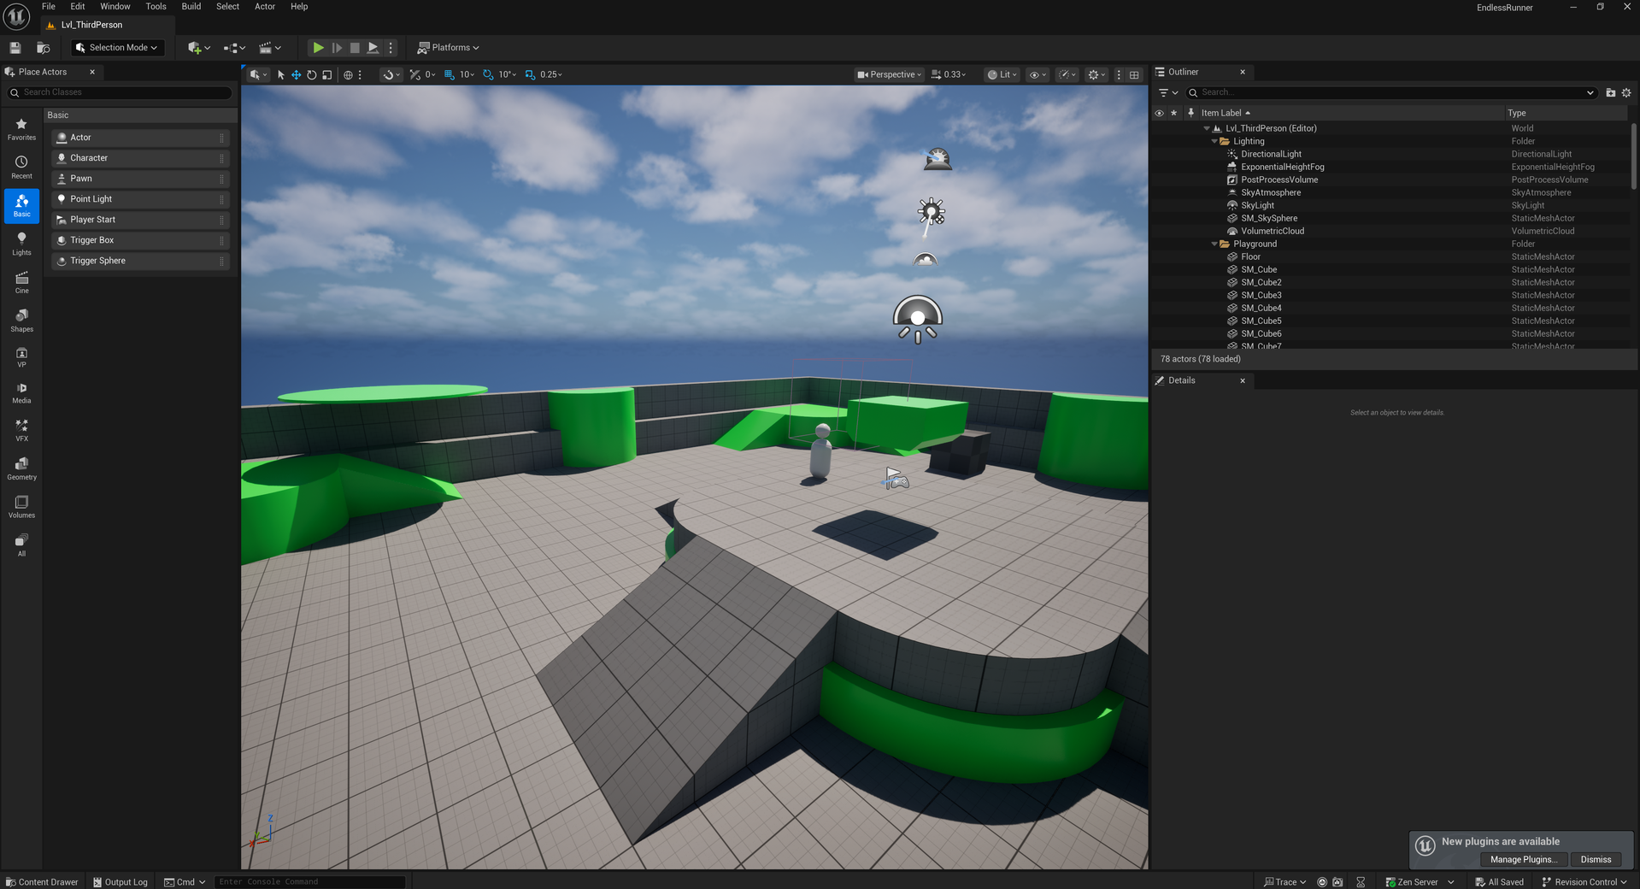1640x889 pixels.
Task: Toggle grid location snapping icon
Action: 450,74
